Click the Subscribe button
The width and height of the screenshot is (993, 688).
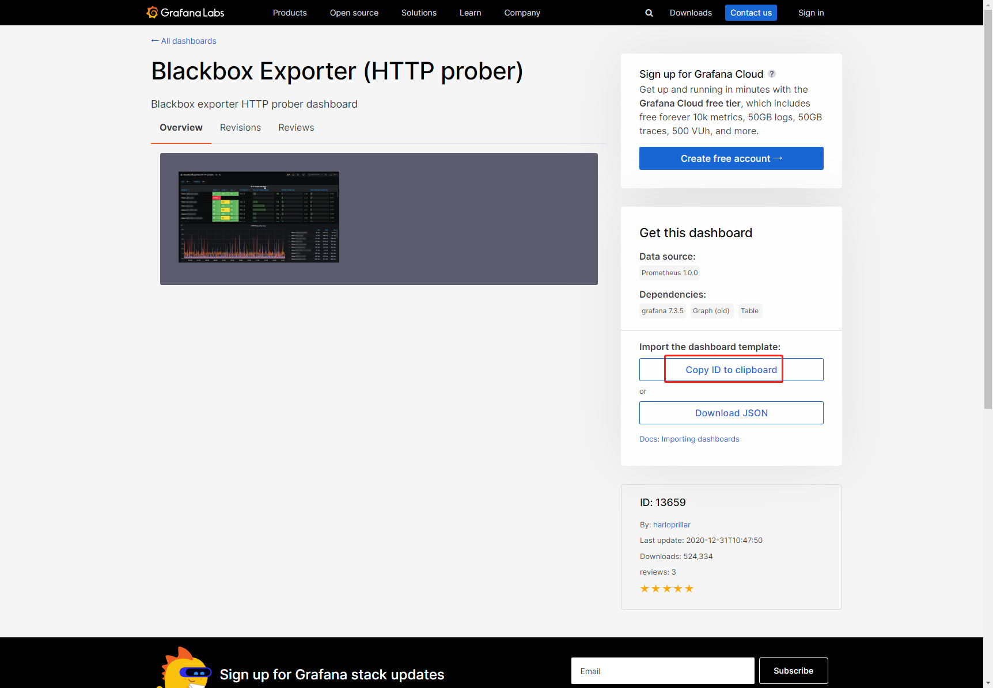[794, 671]
